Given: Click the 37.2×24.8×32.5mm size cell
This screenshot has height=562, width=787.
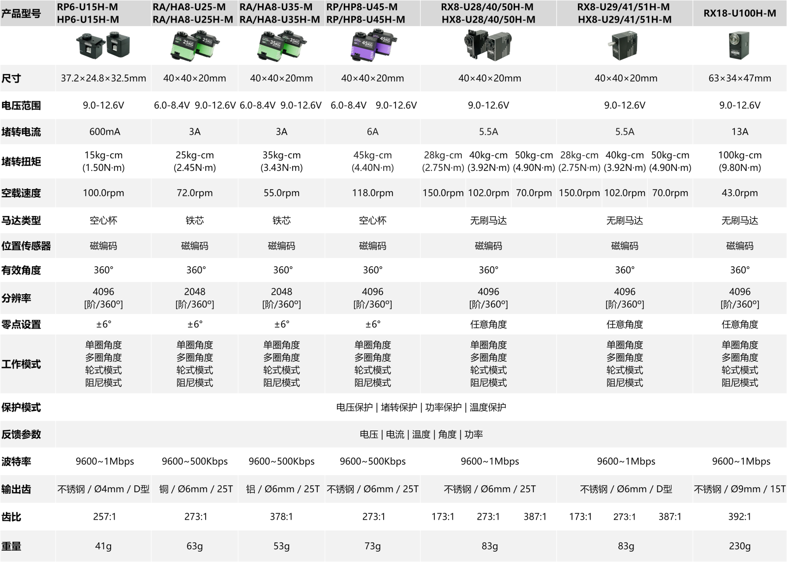Looking at the screenshot, I should click(103, 78).
